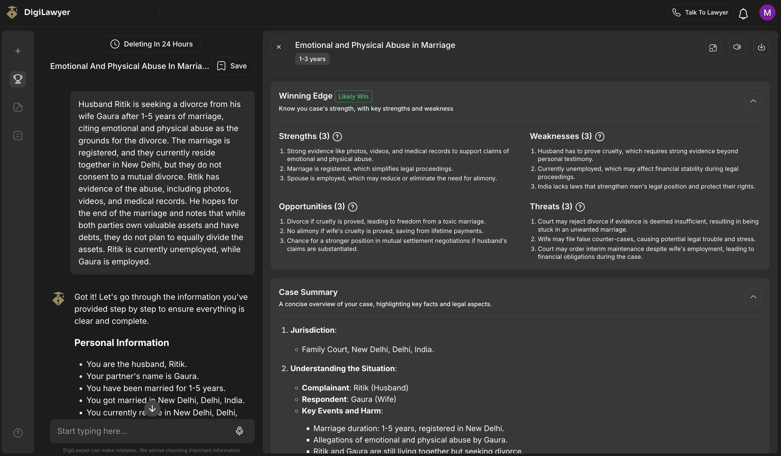Click the Personal Information heading
The height and width of the screenshot is (456, 781).
click(x=122, y=343)
